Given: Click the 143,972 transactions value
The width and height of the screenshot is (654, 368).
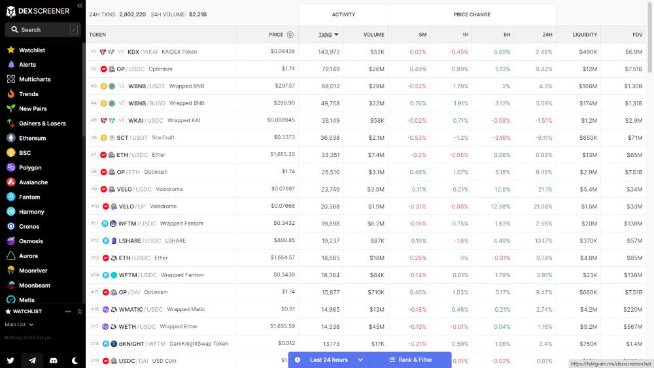Looking at the screenshot, I should (329, 52).
